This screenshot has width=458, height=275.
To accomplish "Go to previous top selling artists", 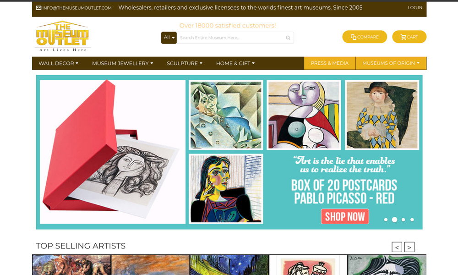I will 397,247.
